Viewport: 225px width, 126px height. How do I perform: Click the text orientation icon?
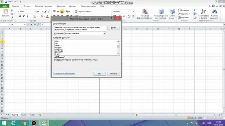[x=67, y=12]
